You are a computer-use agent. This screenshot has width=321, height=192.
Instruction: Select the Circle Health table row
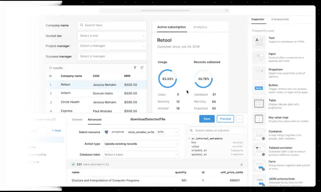[x=97, y=102]
